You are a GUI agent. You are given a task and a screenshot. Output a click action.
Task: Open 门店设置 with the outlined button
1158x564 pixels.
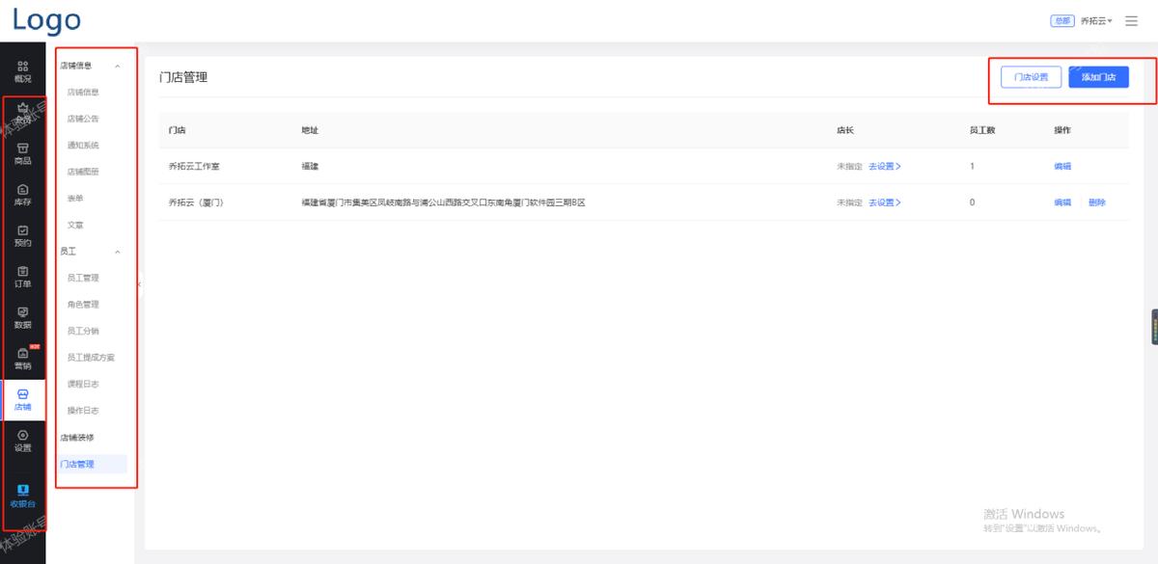tap(1031, 77)
